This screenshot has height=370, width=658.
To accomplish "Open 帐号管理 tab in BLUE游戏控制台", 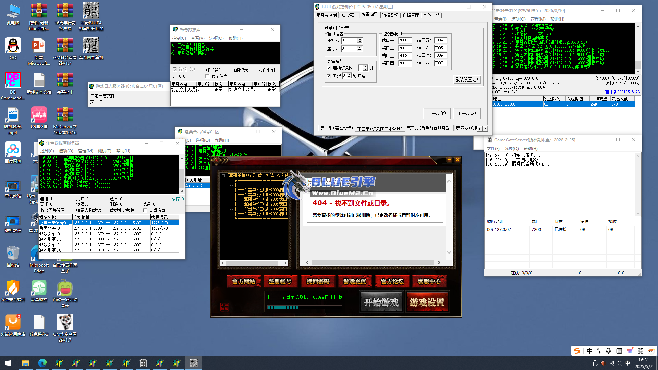I will click(349, 15).
